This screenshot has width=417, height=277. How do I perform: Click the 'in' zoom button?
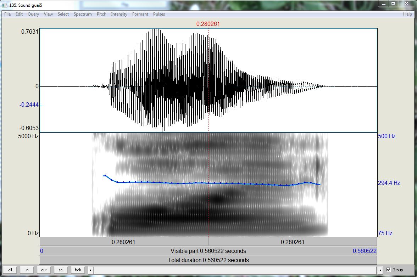tap(27, 270)
